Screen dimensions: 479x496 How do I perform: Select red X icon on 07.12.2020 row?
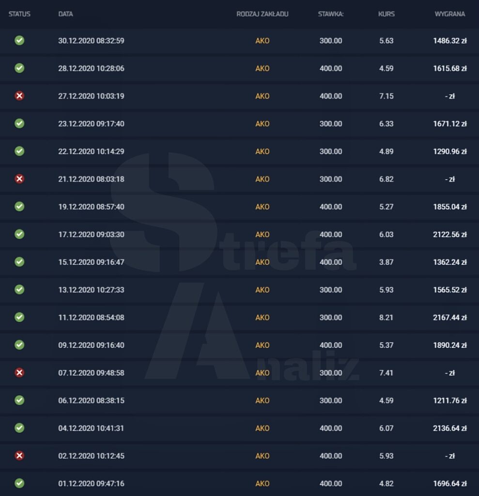click(19, 372)
